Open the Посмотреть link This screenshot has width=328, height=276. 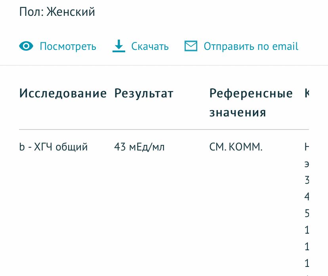coord(68,46)
